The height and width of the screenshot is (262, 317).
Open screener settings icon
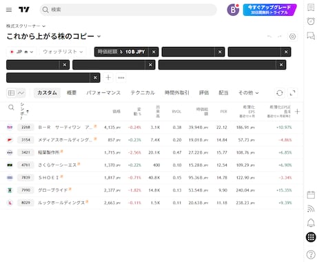click(x=292, y=37)
